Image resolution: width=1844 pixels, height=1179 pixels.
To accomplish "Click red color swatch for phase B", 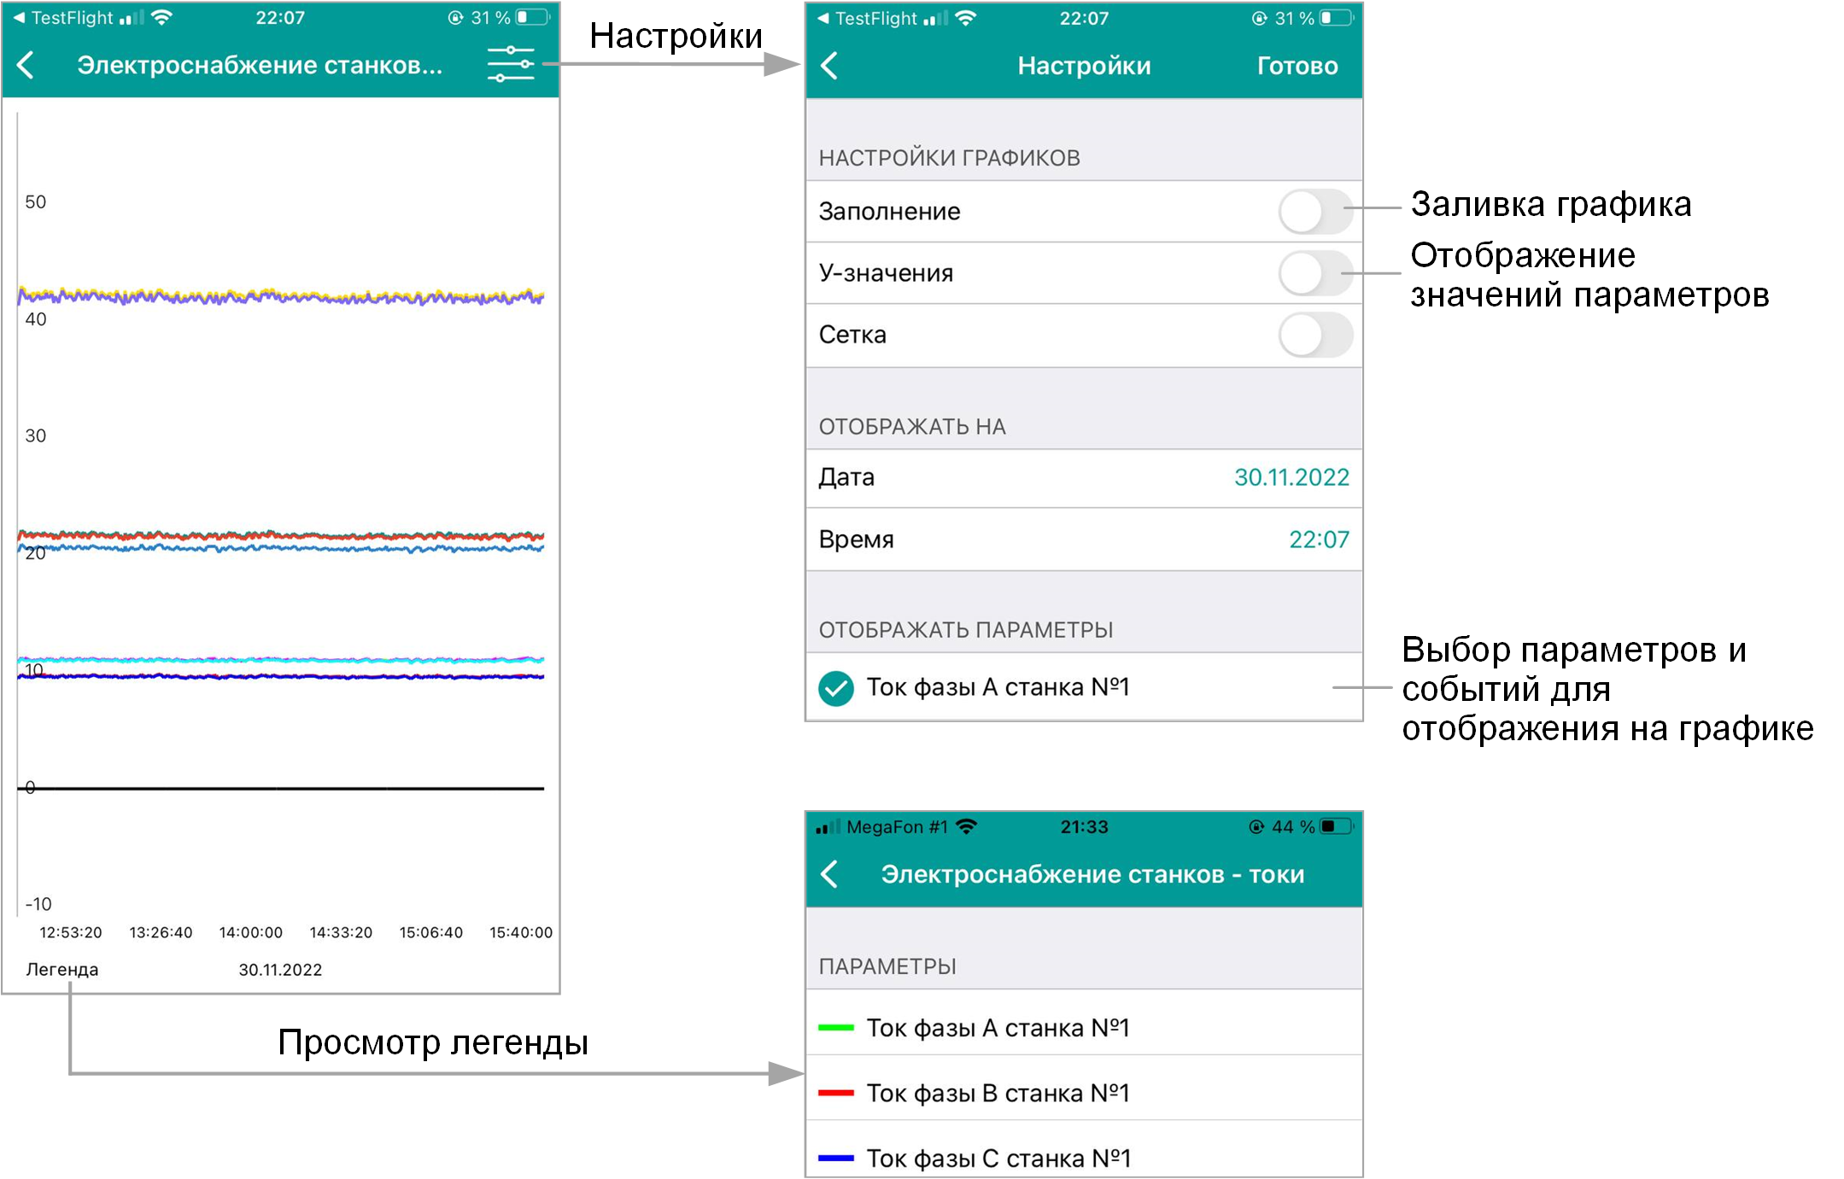I will (x=835, y=1093).
